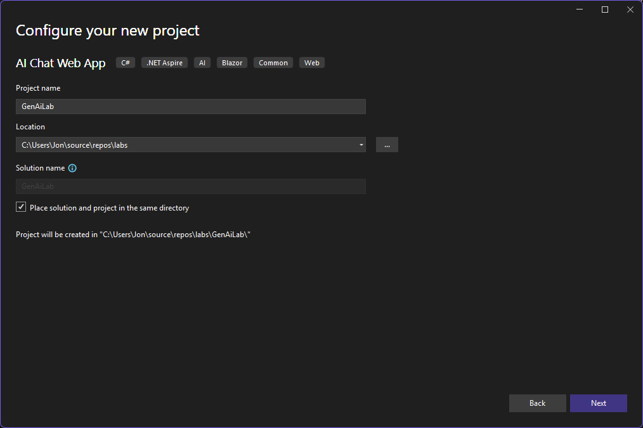Select the .NET Aspire tag
The width and height of the screenshot is (643, 428).
[x=164, y=63]
